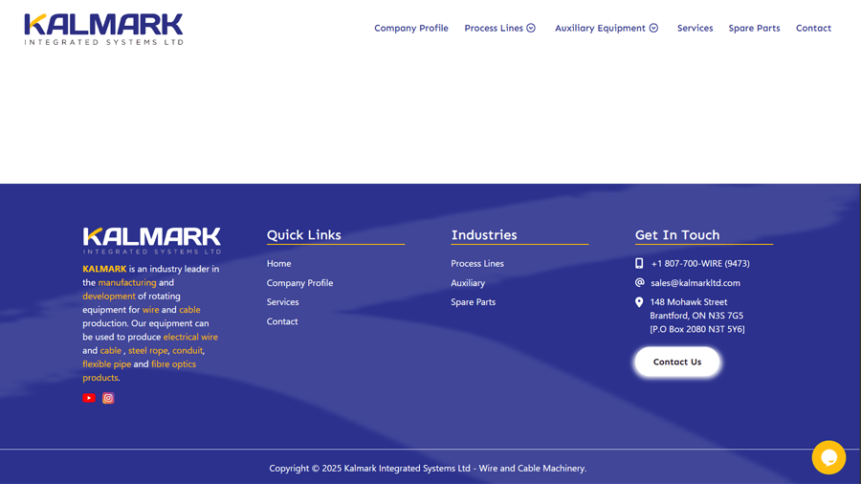Viewport: 861px width, 484px height.
Task: Select Services in the top navigation
Action: 695,29
